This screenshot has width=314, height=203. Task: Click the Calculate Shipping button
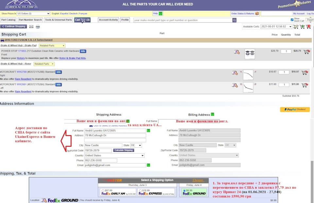[124, 150]
